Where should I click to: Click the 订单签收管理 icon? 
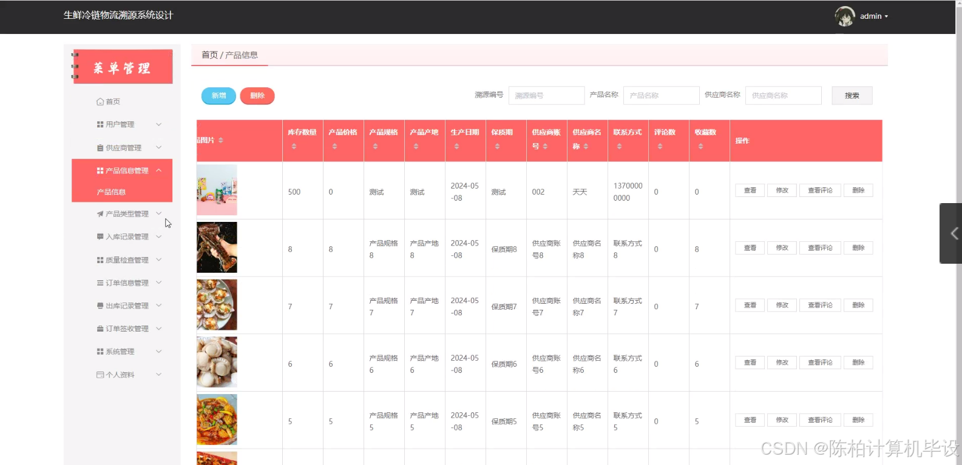coord(100,329)
